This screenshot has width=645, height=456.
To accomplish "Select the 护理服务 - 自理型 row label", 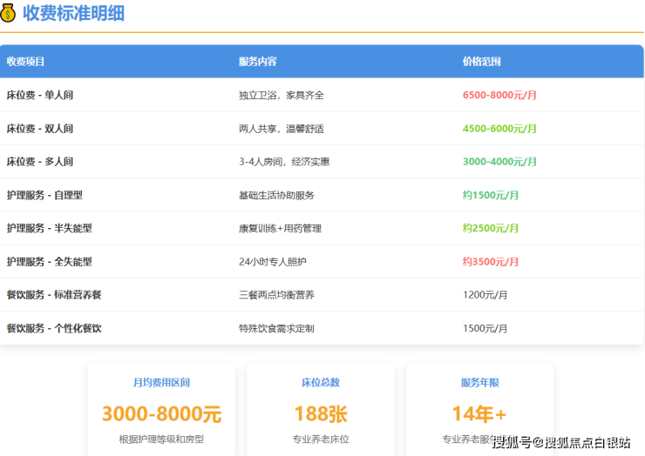I will click(45, 195).
